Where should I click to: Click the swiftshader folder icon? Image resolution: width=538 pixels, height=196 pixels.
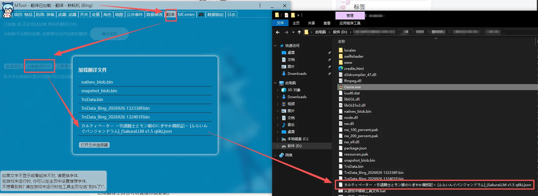click(x=341, y=56)
